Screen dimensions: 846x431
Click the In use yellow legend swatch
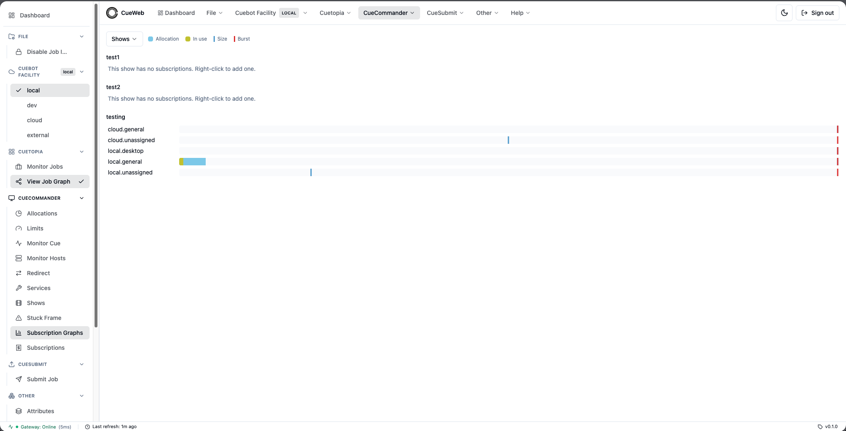tap(188, 39)
